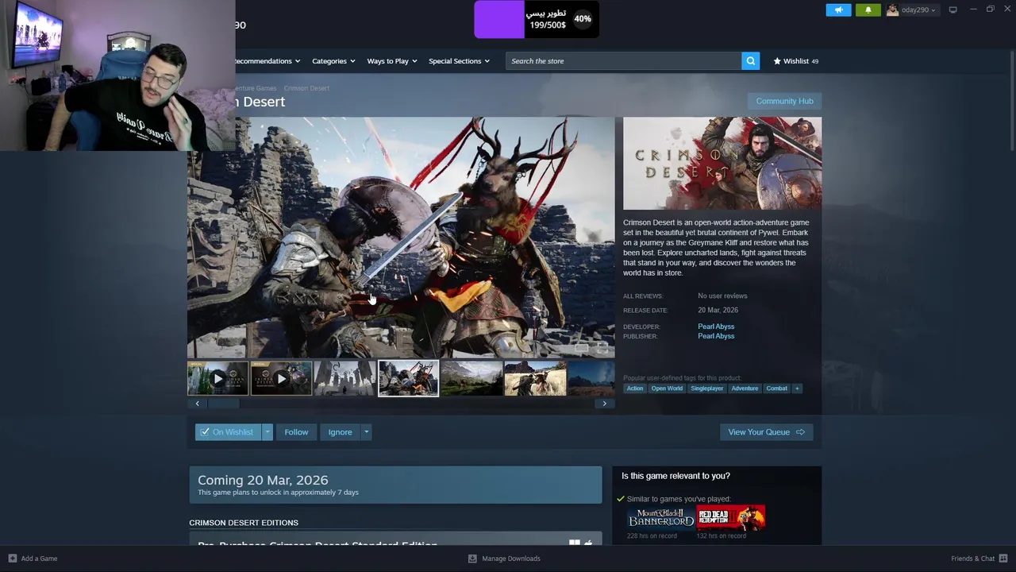Click the main screenshot viewer image

pos(401,238)
